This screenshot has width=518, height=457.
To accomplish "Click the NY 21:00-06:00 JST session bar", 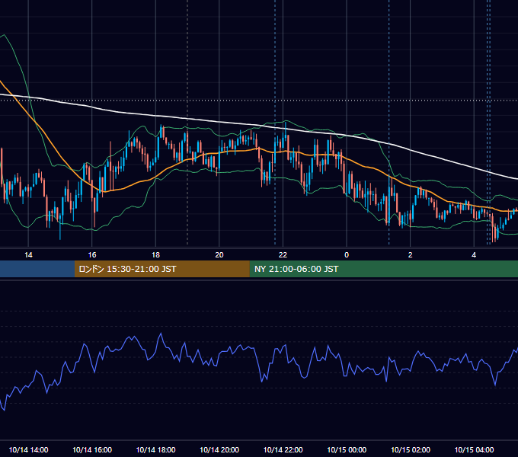I will (383, 269).
